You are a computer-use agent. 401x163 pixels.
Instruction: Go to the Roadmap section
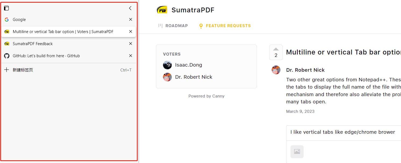coord(173,26)
